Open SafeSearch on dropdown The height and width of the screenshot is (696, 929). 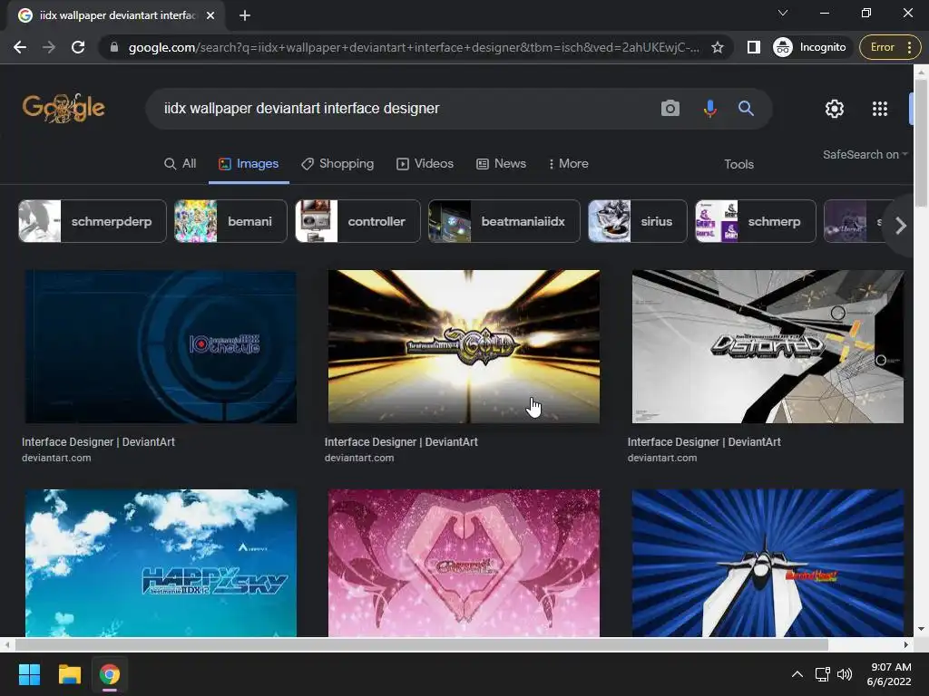tap(865, 154)
